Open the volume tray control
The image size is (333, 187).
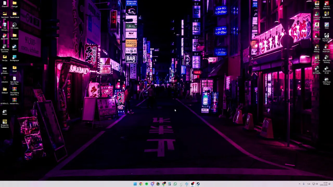tap(317, 184)
